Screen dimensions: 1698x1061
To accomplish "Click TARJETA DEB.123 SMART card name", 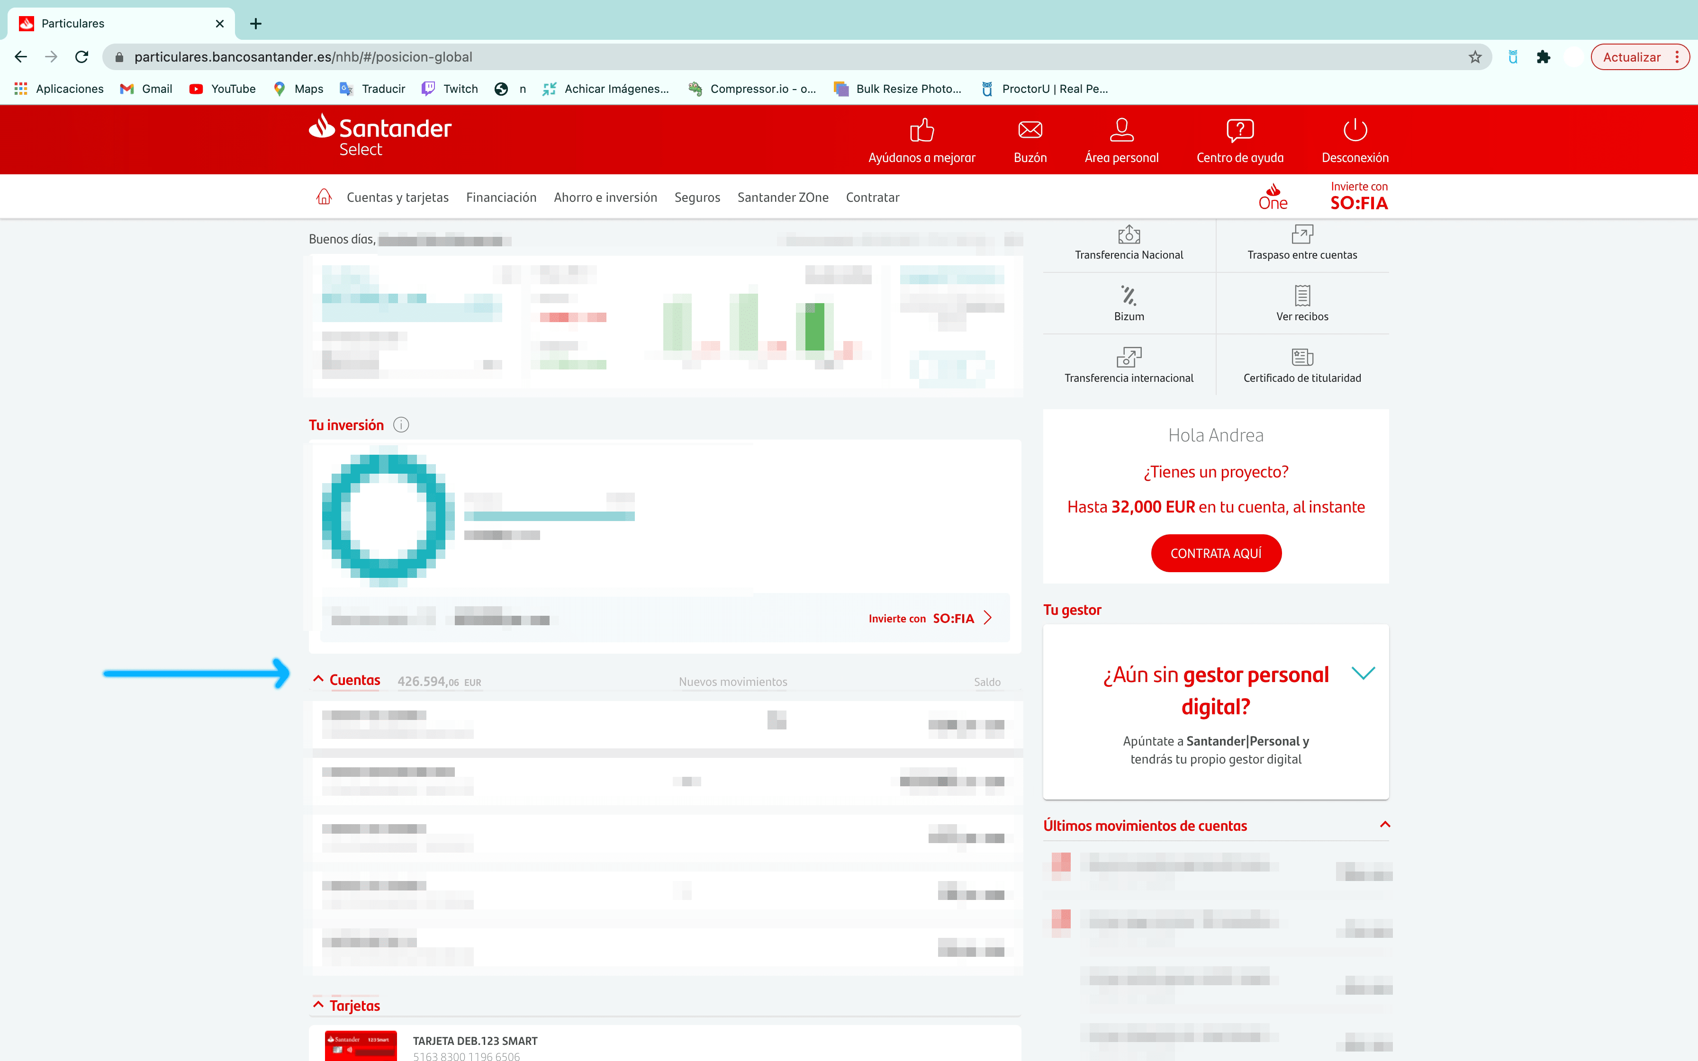I will tap(475, 1041).
